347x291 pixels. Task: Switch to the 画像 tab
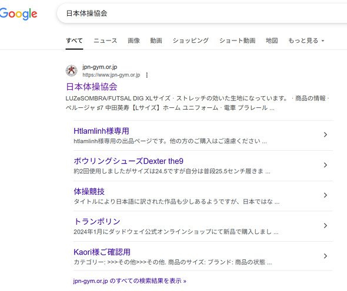[134, 40]
